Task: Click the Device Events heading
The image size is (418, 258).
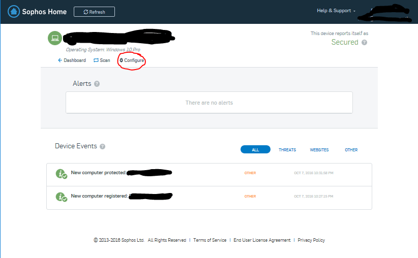Action: pos(76,146)
